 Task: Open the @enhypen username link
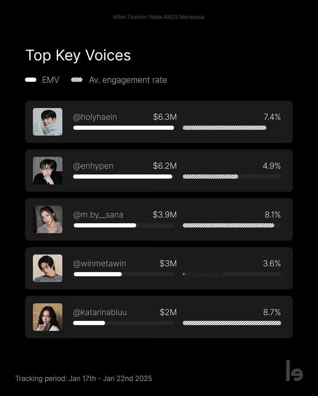[93, 166]
